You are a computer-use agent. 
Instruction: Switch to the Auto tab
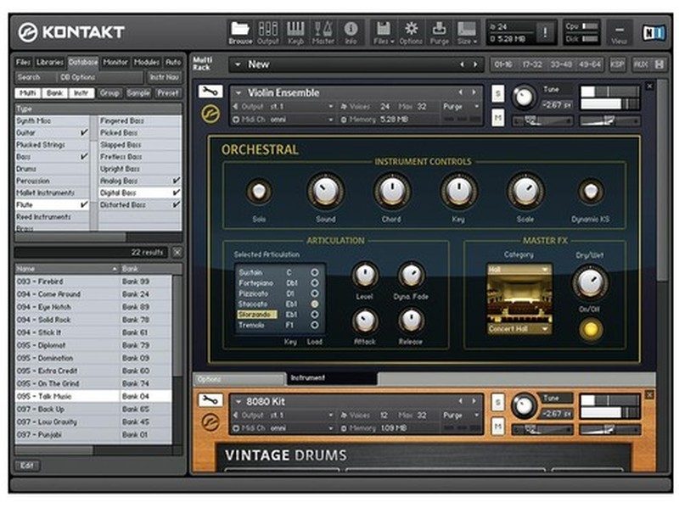click(173, 62)
